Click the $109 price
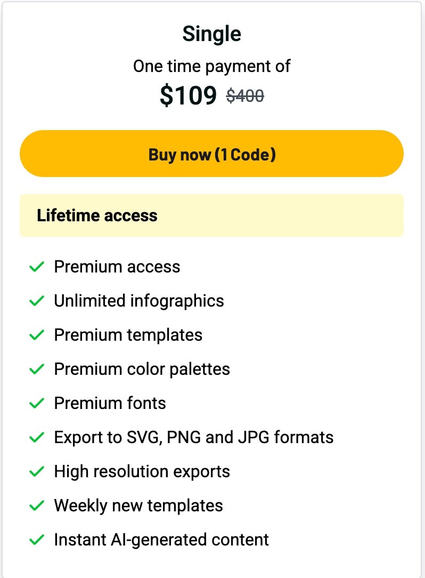The image size is (425, 578). point(188,95)
